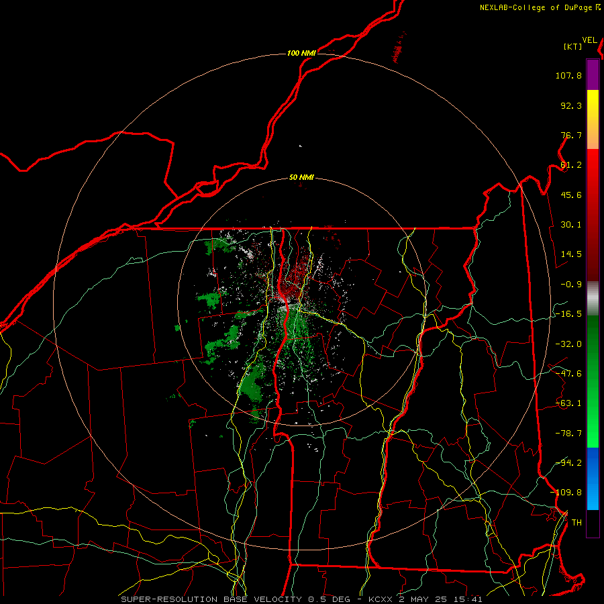Viewport: 604px width, 604px height.
Task: Click the 30.1 scale value
Action: 571,225
